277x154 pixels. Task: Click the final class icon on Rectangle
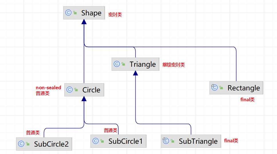tap(214, 87)
